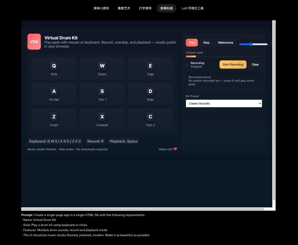
Task: Start Recording with the orange button
Action: click(x=233, y=64)
